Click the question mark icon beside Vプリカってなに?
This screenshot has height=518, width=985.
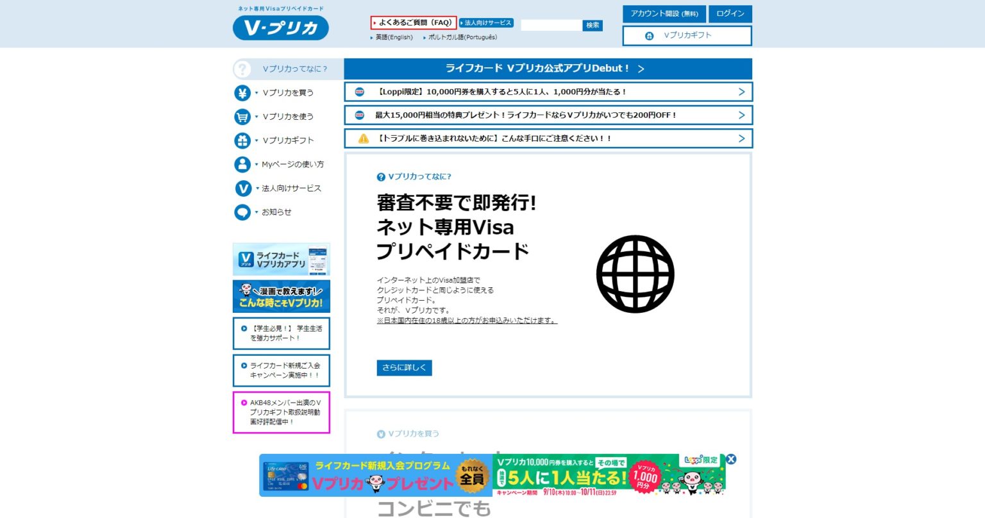[242, 69]
